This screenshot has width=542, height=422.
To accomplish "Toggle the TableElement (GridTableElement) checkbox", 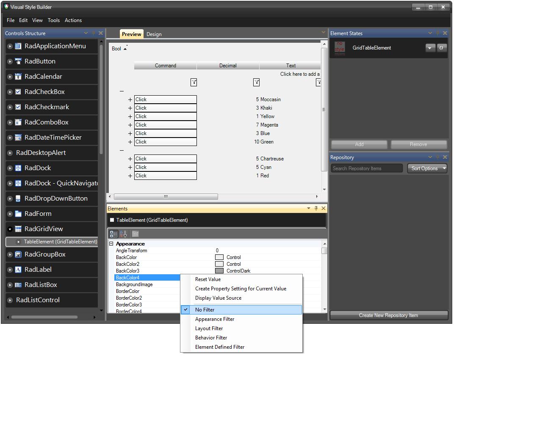I will [x=112, y=220].
